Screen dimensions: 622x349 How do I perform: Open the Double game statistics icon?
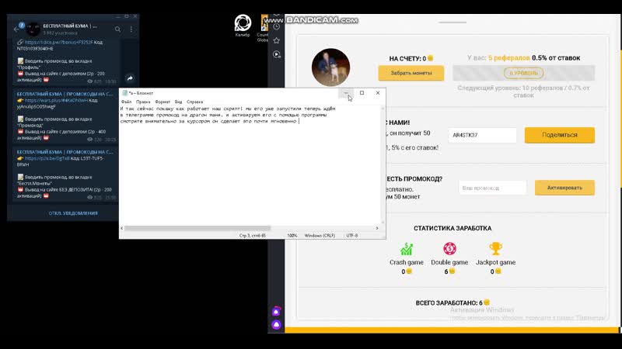pos(449,248)
